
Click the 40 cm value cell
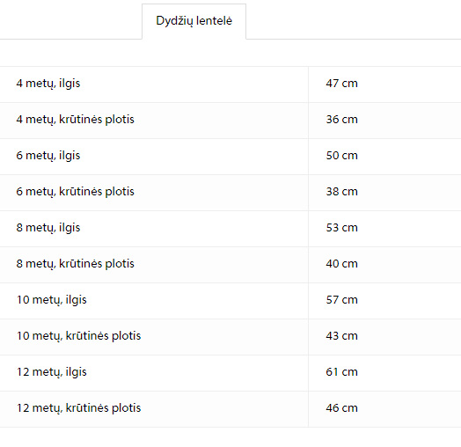(x=341, y=264)
